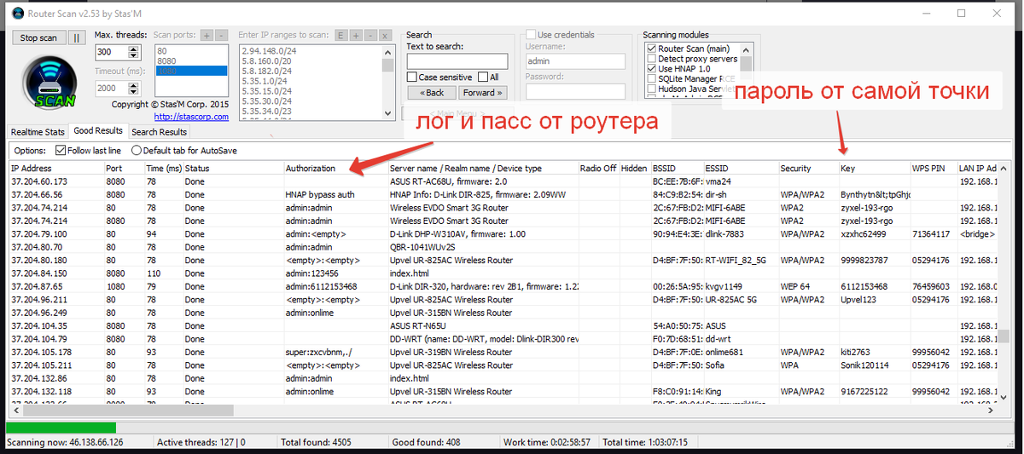Click the Forward search button
The image size is (1024, 454).
tap(483, 92)
